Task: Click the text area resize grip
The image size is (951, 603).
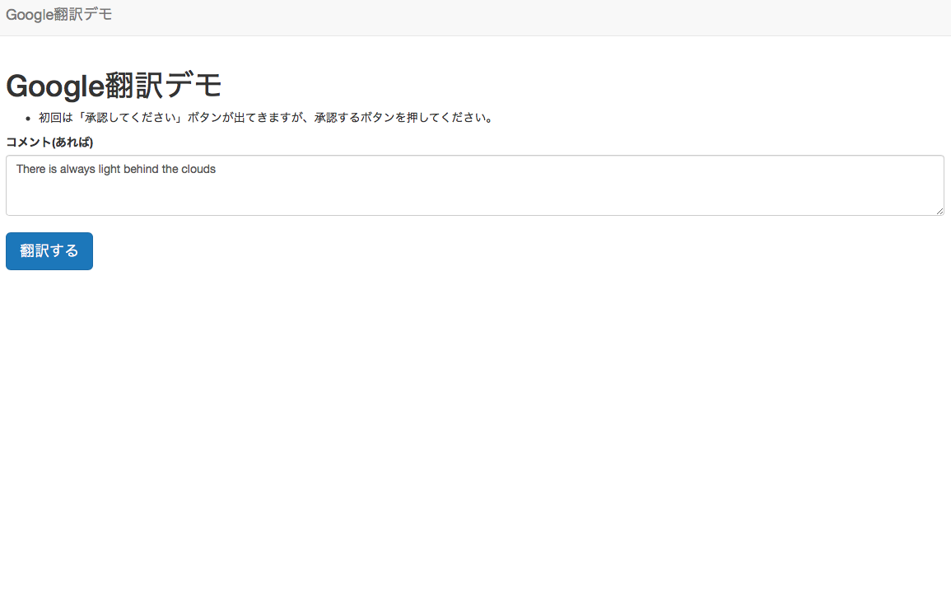Action: point(939,211)
